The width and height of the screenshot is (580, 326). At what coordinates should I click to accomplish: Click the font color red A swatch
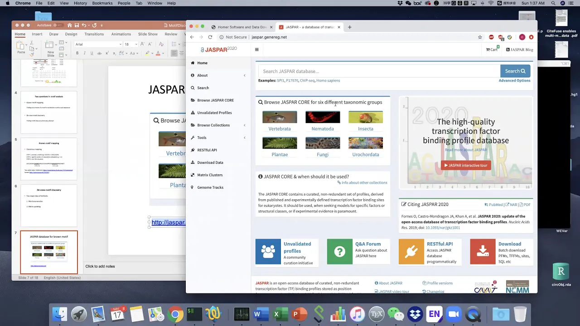click(158, 53)
